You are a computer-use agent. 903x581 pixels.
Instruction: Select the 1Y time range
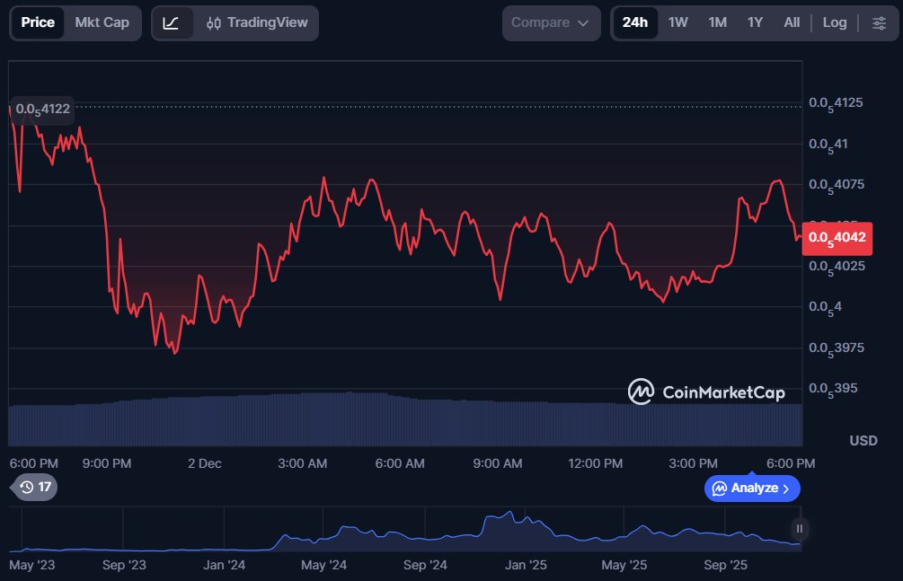point(755,22)
